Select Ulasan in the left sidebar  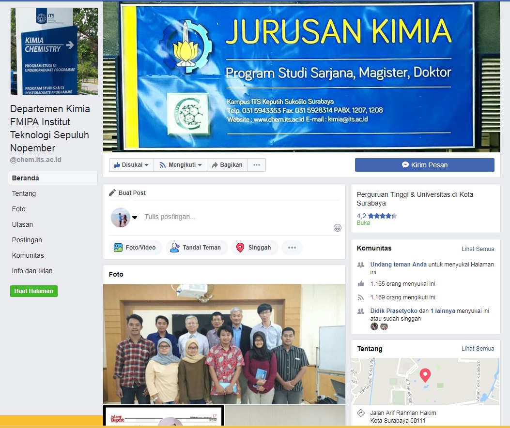tap(22, 224)
